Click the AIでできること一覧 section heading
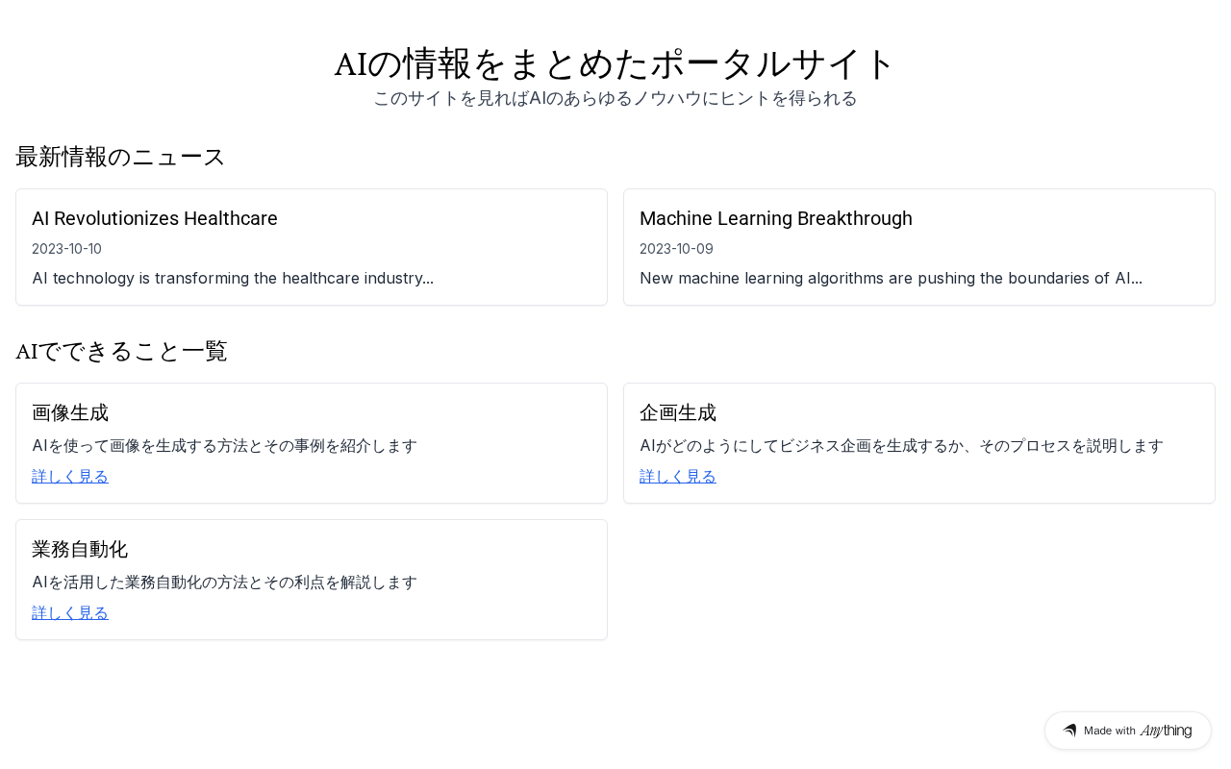Screen dimensions: 1231x769 click(121, 351)
